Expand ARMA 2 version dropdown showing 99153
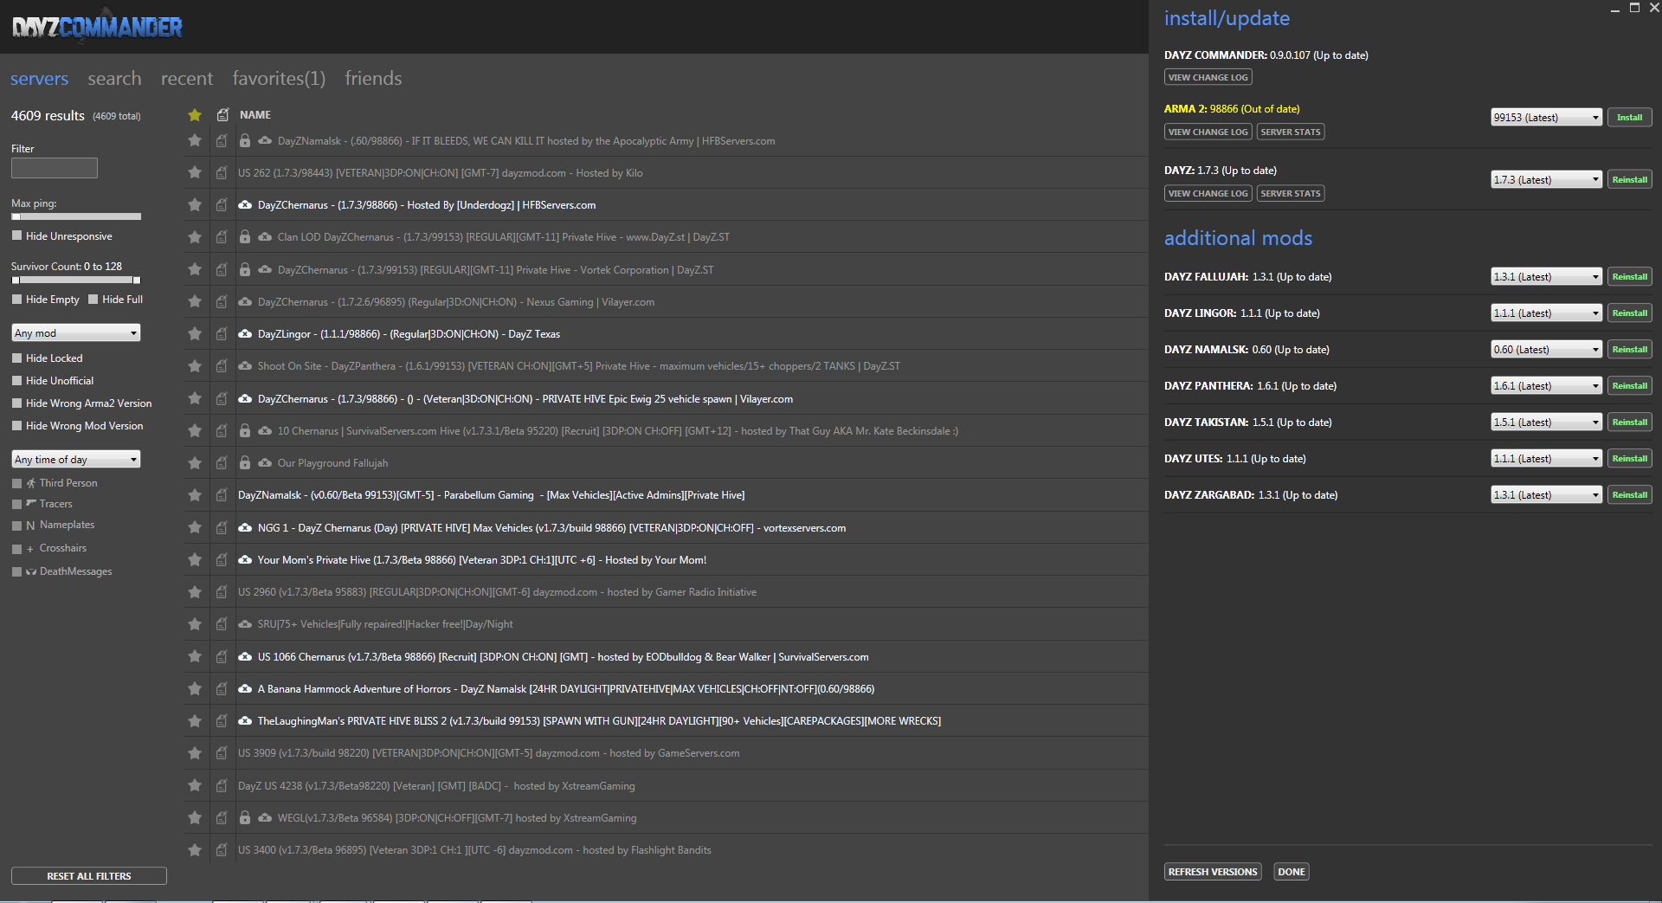This screenshot has height=903, width=1662. (x=1546, y=118)
